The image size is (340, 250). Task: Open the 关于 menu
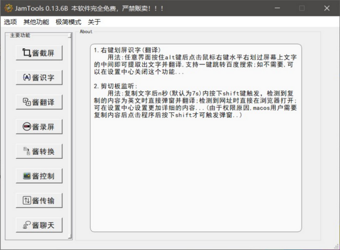[94, 22]
